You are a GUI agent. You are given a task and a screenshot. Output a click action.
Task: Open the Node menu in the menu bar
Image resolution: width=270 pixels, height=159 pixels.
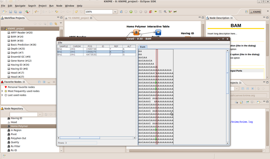tap(59, 6)
